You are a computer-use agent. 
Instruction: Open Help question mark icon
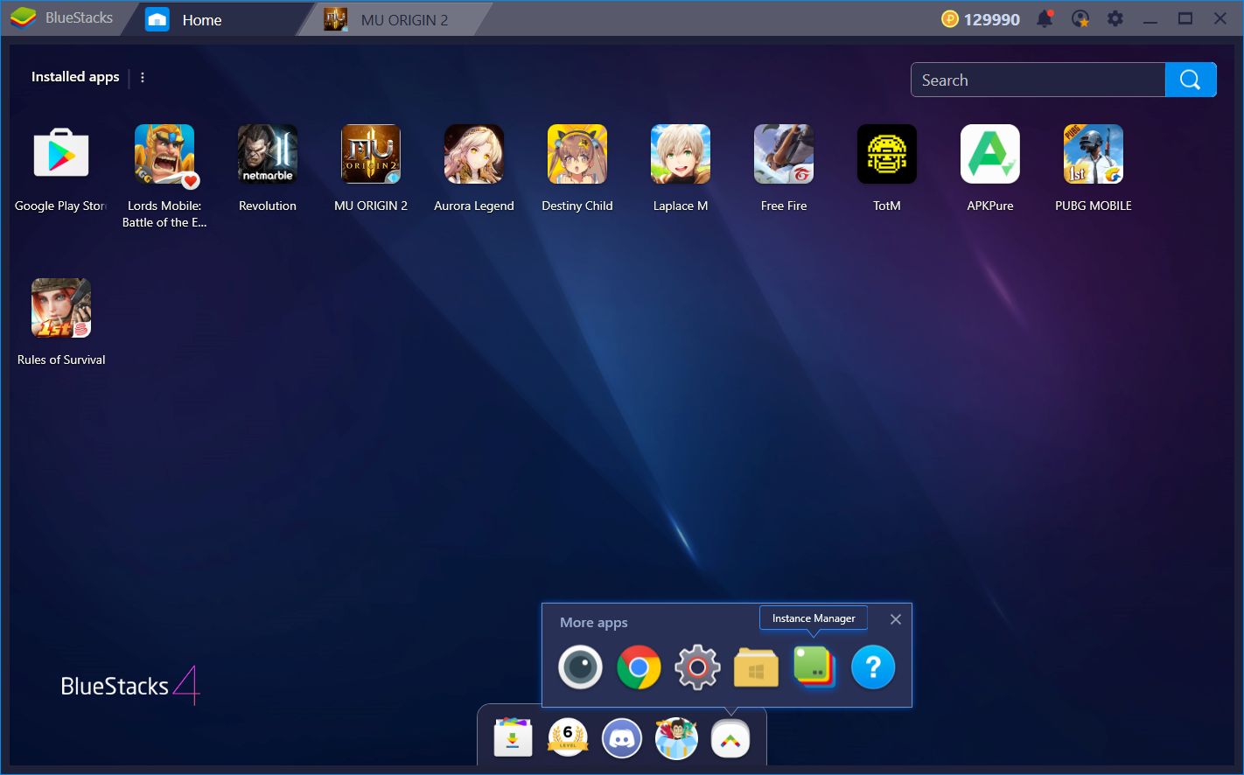pyautogui.click(x=873, y=667)
